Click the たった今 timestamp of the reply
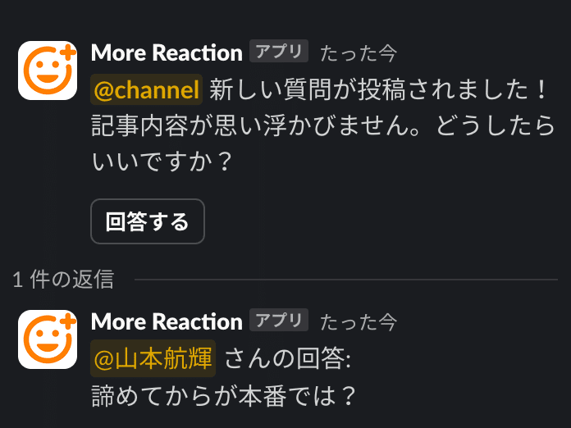Screen dimensions: 571x428 (x=358, y=321)
